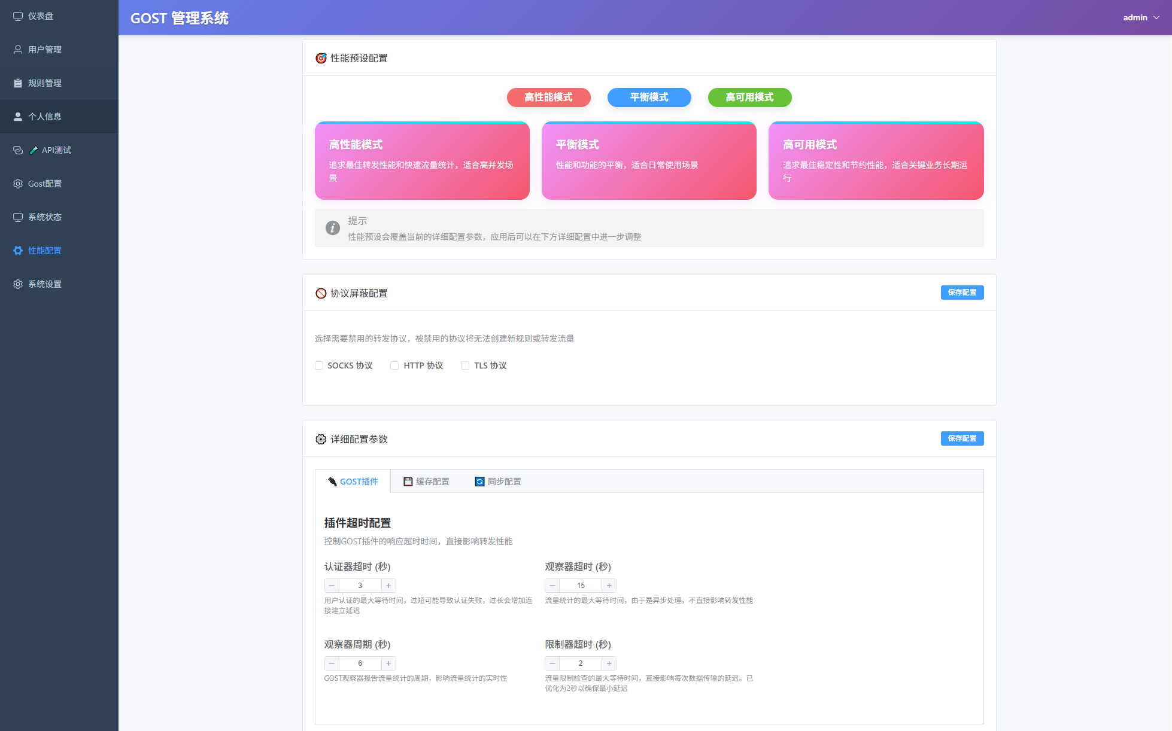
Task: Check the TLS 协议 checkbox
Action: point(465,365)
